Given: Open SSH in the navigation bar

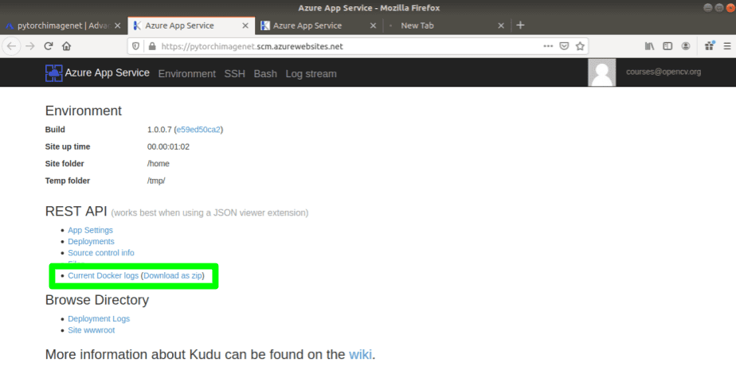Looking at the screenshot, I should click(x=235, y=73).
